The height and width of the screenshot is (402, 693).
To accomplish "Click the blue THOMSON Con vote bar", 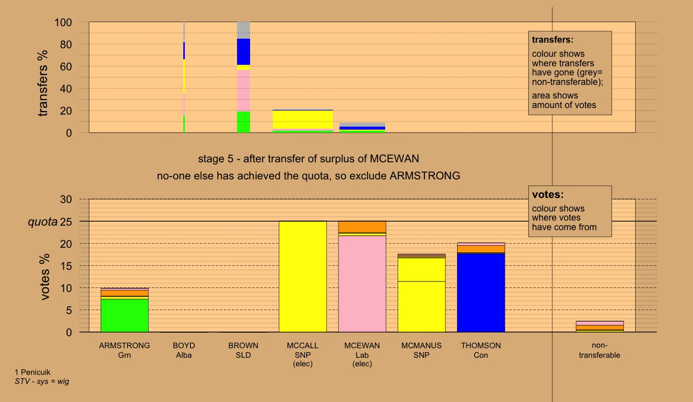I will click(481, 292).
